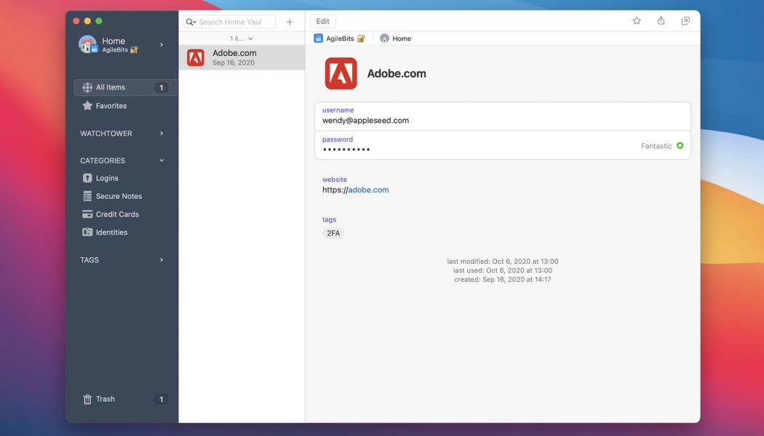Image resolution: width=764 pixels, height=436 pixels.
Task: Click the plus icon to add item
Action: tap(290, 22)
